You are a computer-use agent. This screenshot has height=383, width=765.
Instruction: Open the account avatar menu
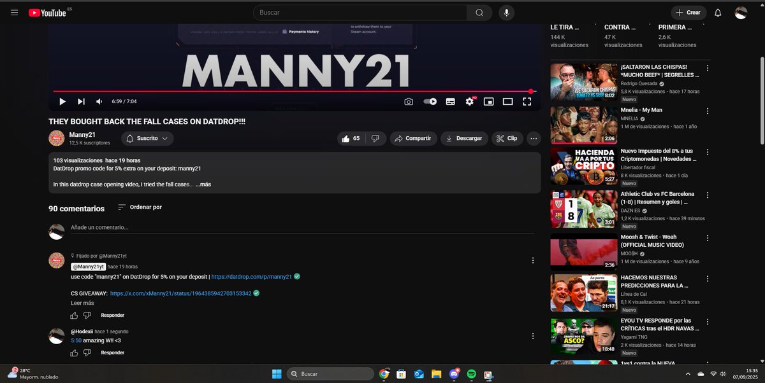click(741, 13)
